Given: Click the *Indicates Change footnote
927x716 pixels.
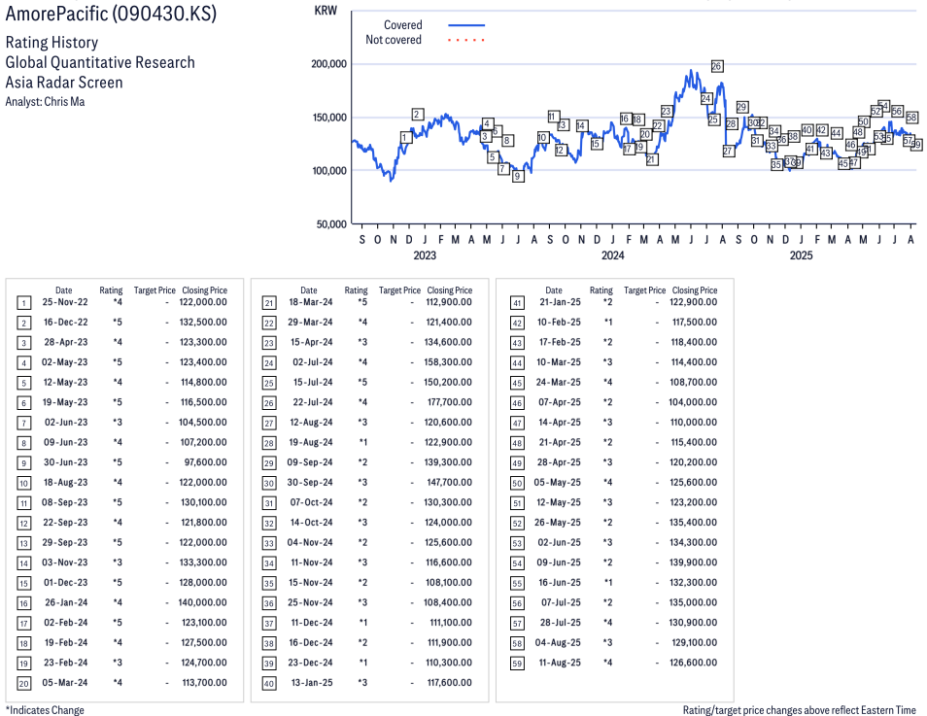Looking at the screenshot, I should (x=45, y=710).
